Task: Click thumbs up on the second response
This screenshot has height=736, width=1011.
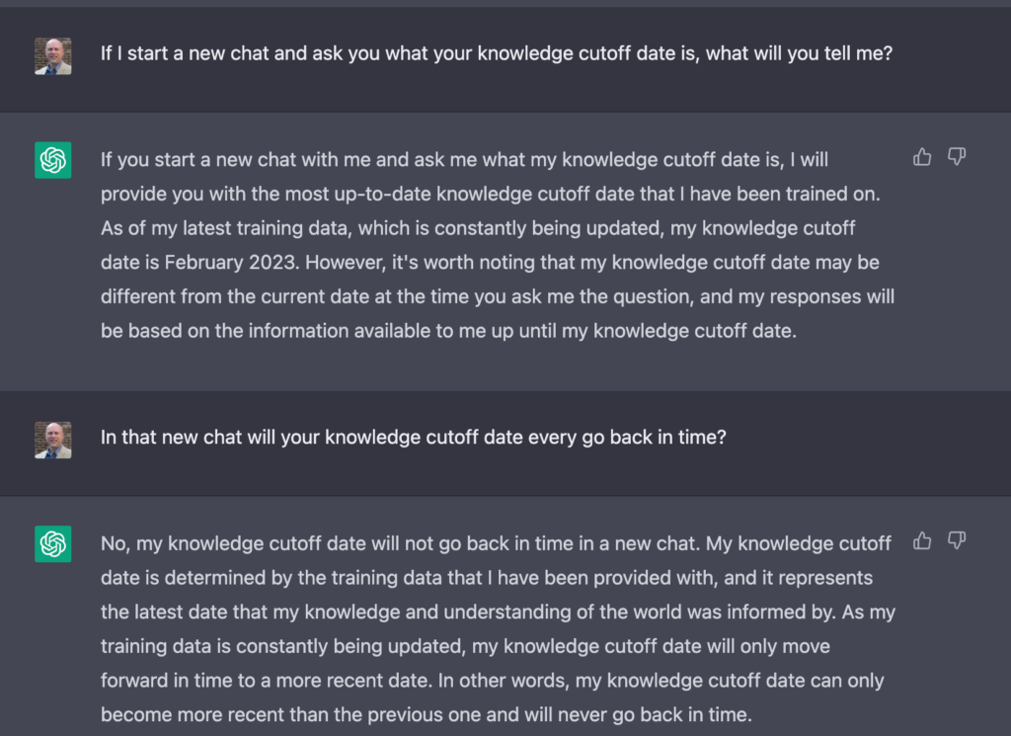Action: (x=921, y=540)
